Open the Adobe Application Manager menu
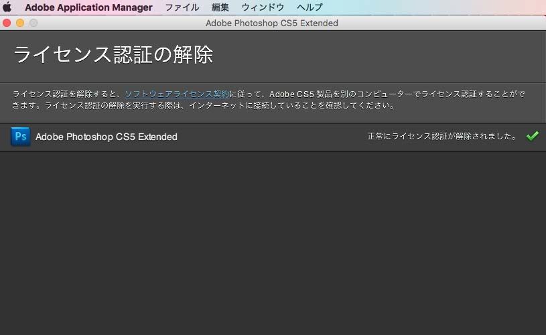Screen dimensions: 546x335 tap(88, 7)
